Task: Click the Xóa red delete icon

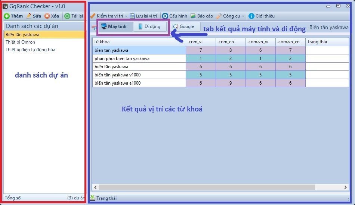Action: tap(47, 16)
